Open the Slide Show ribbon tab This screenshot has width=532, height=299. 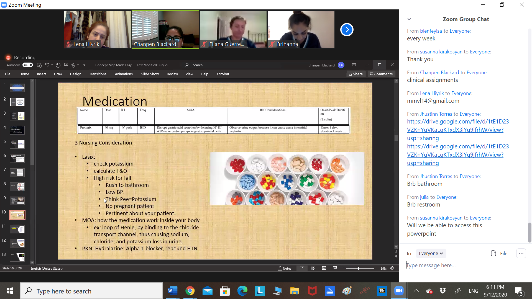(150, 74)
